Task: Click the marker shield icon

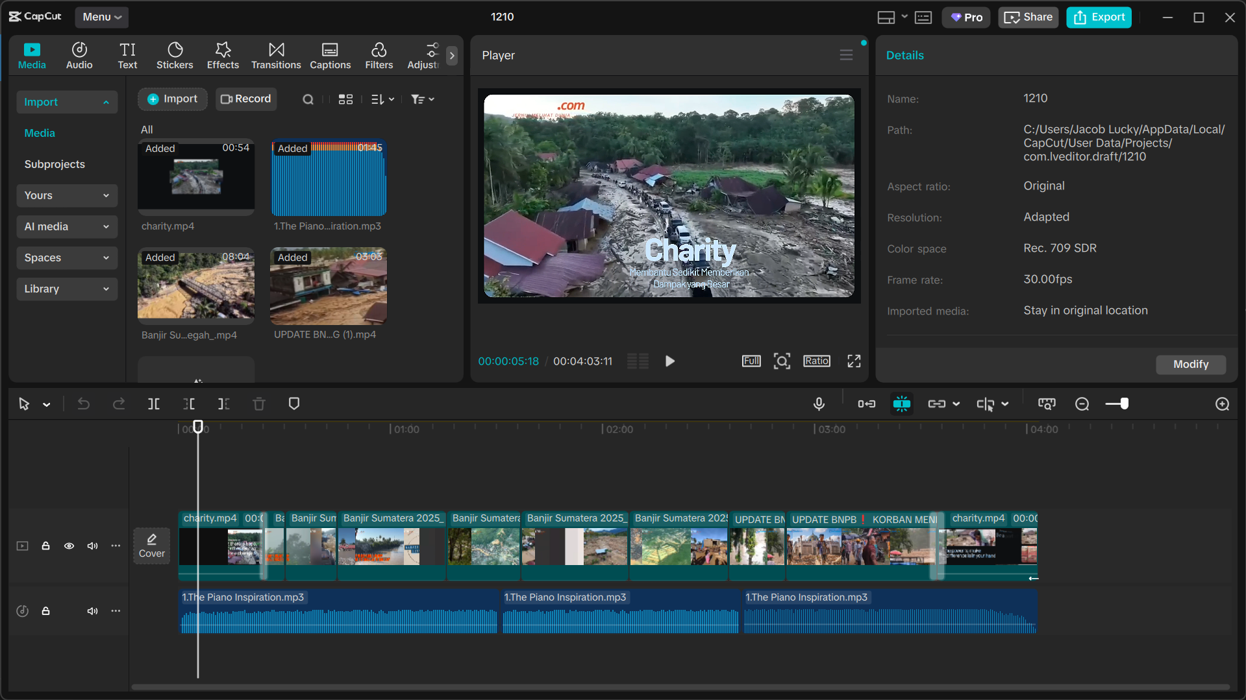Action: pos(294,404)
